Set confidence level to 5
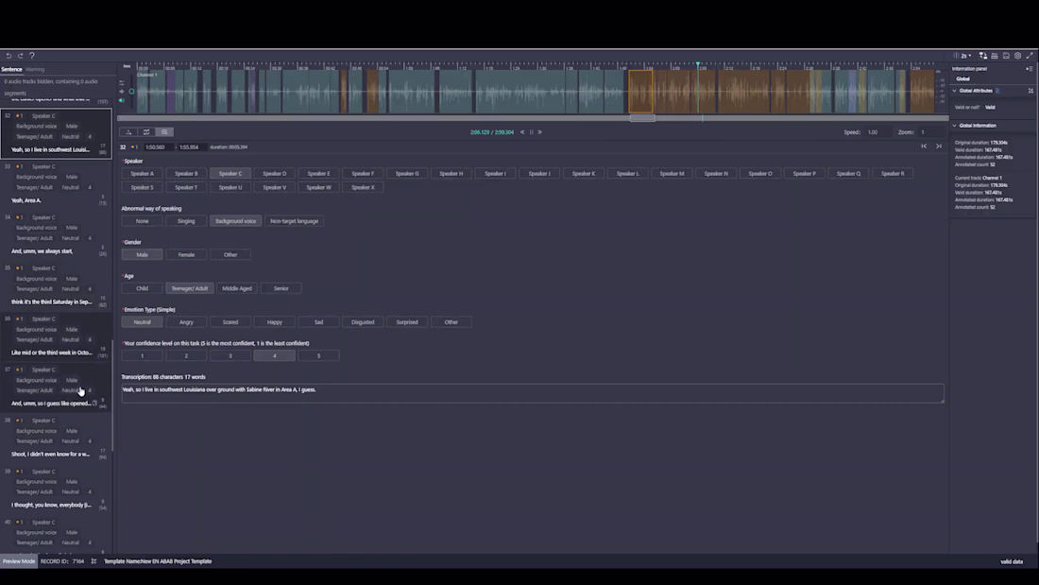The width and height of the screenshot is (1039, 585). [x=318, y=356]
